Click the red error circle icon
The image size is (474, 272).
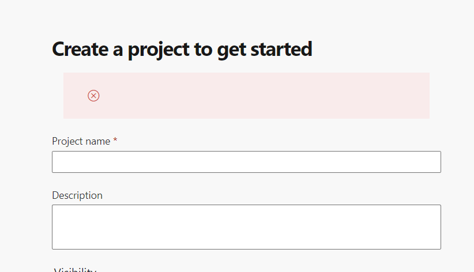pos(93,96)
